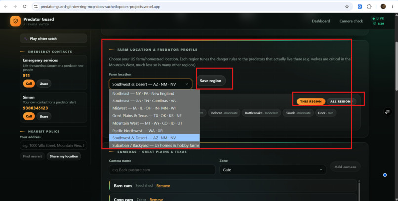The image size is (398, 201).
Task: Click the Rattlesnake moderate chip
Action: pos(261,113)
